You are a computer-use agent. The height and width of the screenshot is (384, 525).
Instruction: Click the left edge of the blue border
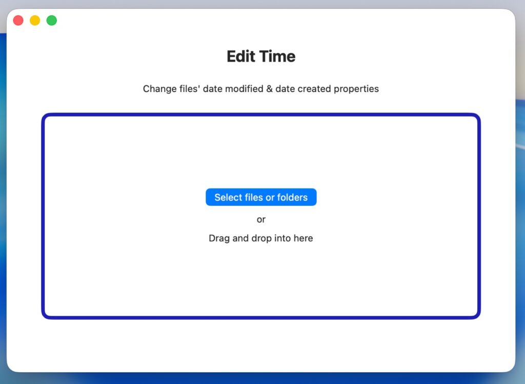click(x=43, y=216)
